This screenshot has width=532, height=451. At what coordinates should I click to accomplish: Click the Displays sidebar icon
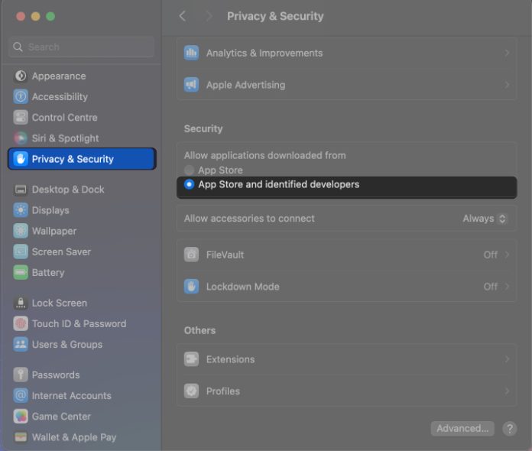(21, 210)
